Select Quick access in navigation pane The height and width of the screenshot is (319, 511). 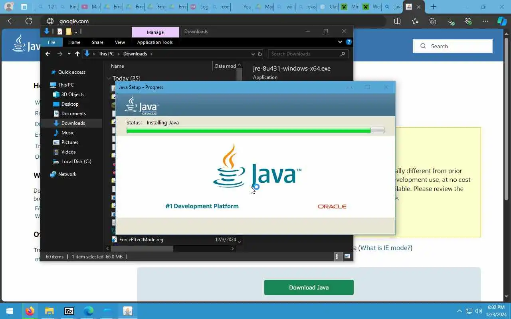point(72,72)
